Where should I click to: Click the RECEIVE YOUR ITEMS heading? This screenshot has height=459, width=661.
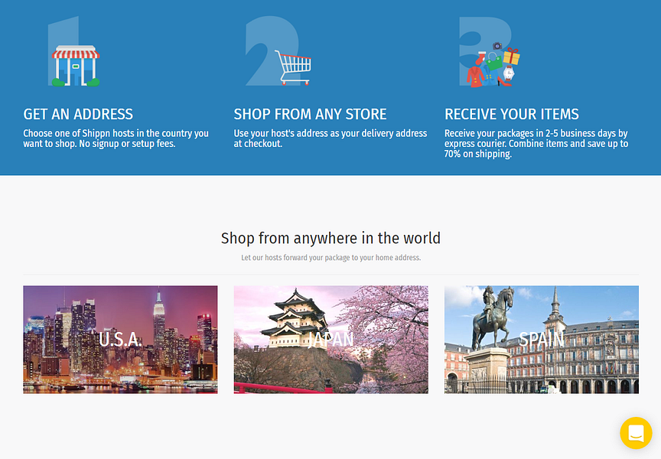point(512,114)
